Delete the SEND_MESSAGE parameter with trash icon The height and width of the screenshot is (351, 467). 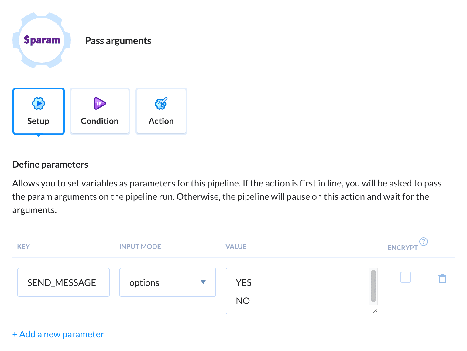coord(442,279)
